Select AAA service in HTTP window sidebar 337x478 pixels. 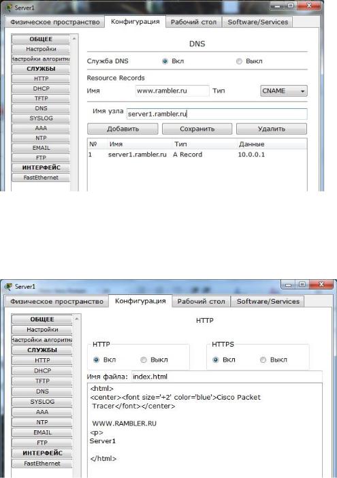point(42,412)
